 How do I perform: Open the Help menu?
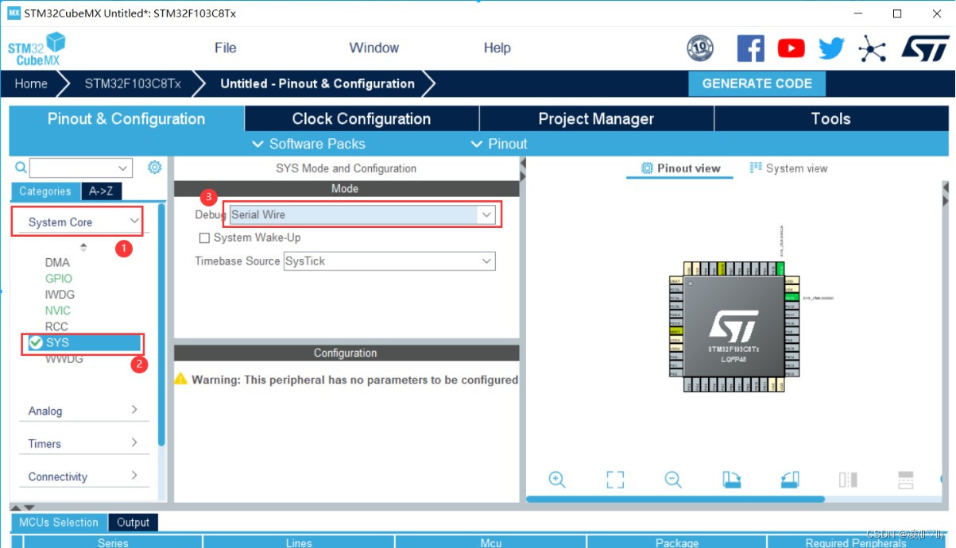point(497,48)
